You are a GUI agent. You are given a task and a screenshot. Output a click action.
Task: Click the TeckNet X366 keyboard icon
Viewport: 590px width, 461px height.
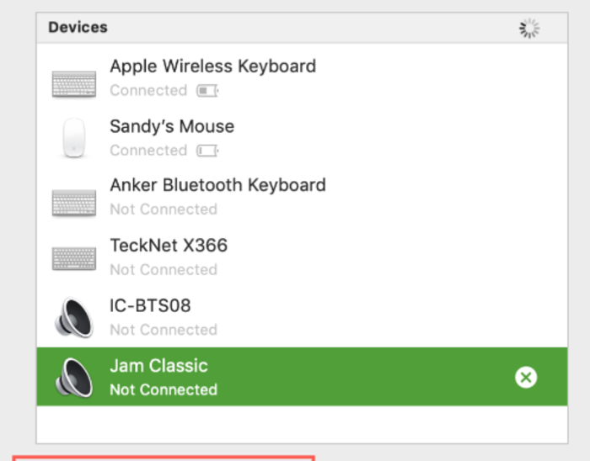74,258
